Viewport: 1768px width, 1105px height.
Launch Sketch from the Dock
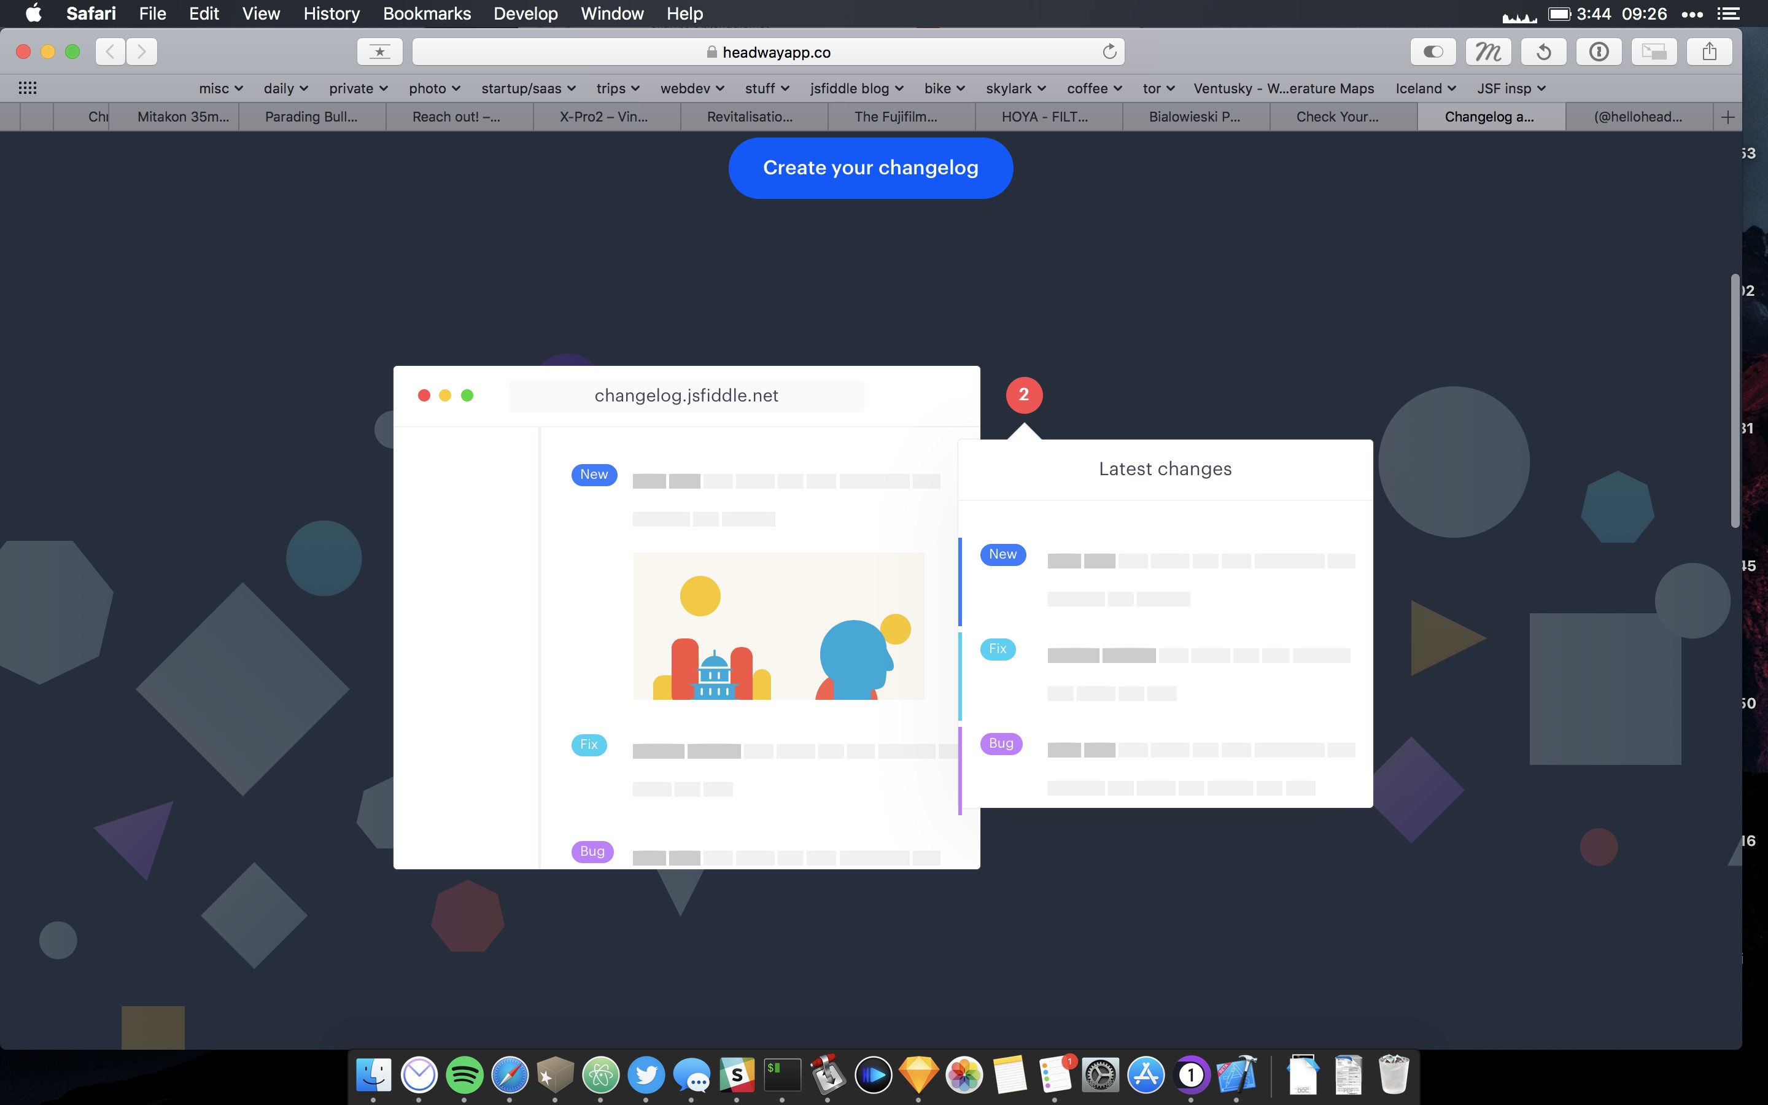[918, 1075]
